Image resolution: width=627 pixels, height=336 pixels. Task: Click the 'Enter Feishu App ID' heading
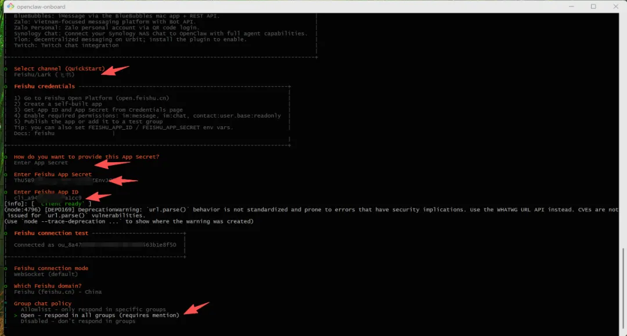coord(46,192)
